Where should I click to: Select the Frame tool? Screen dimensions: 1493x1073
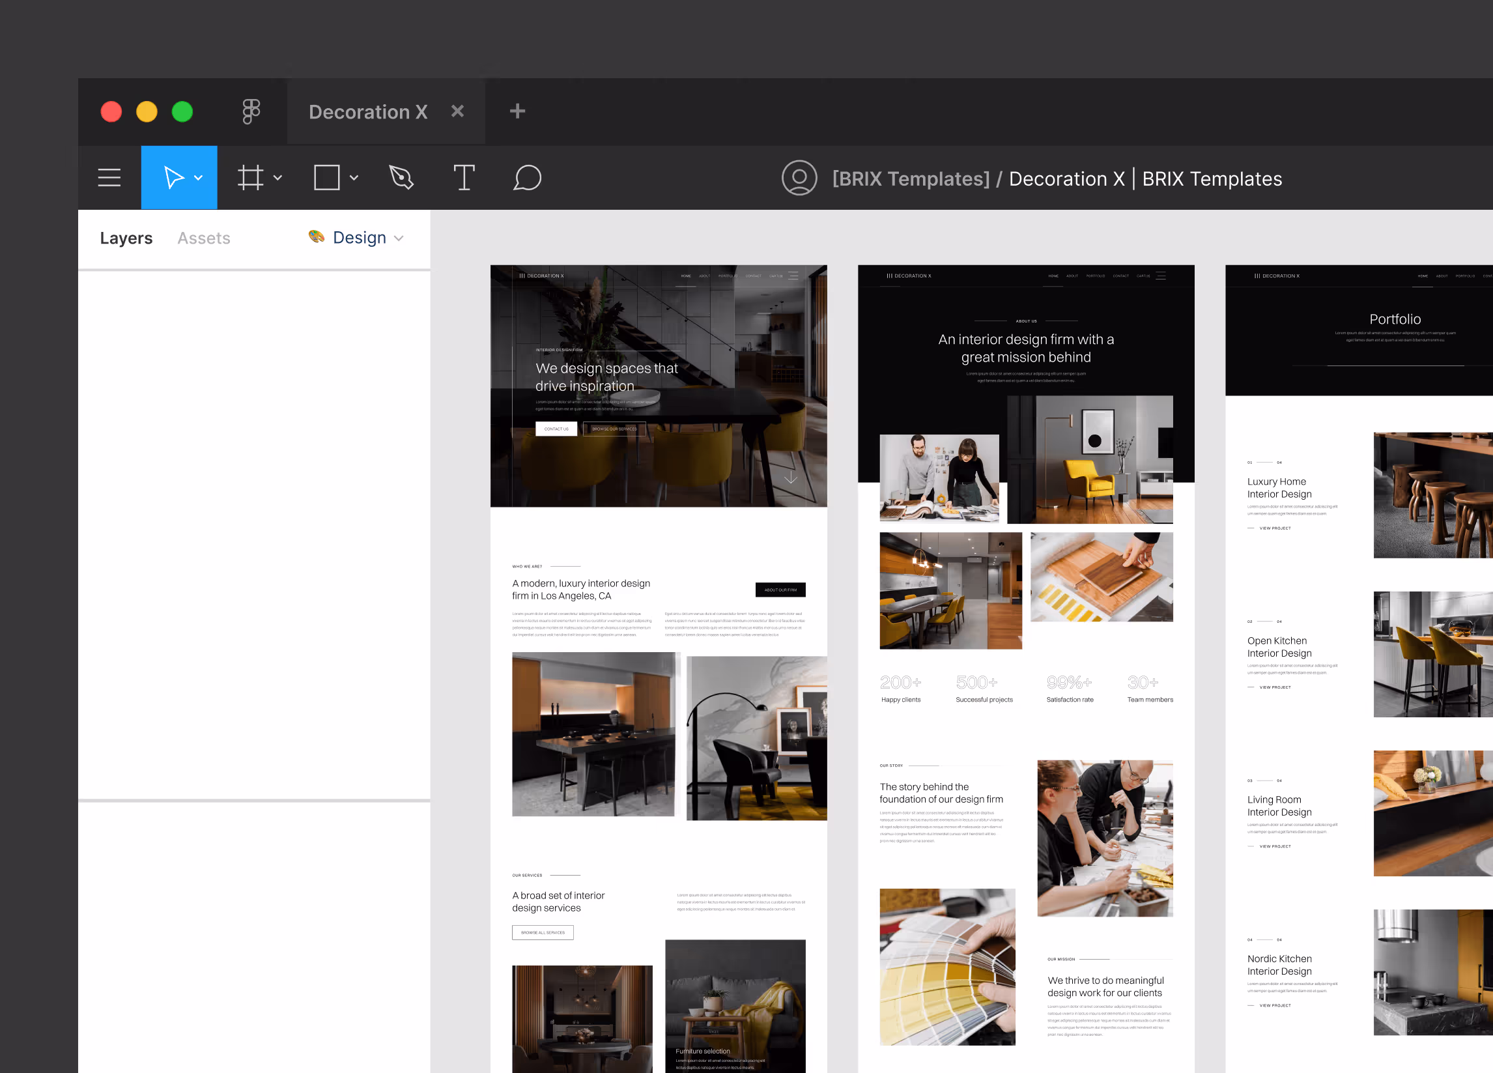(251, 177)
